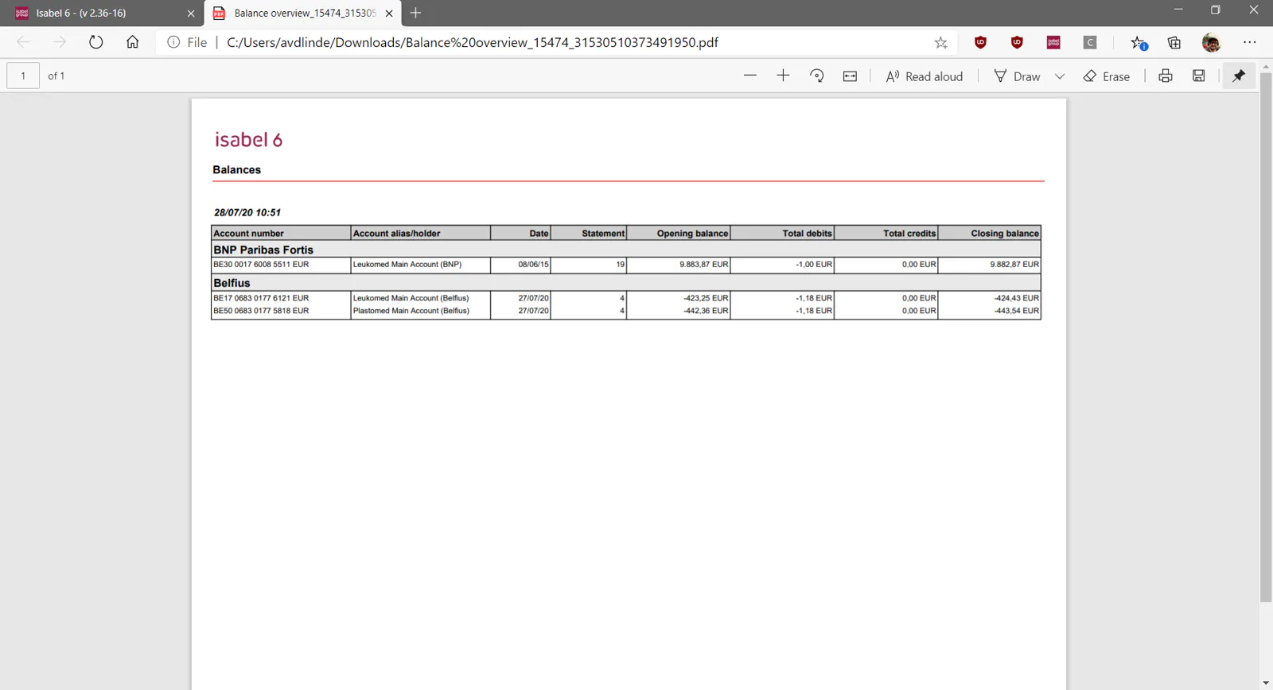This screenshot has height=690, width=1273.
Task: Open the first red shield extension
Action: pyautogui.click(x=980, y=43)
